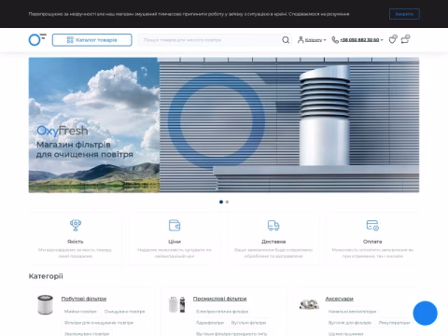Image resolution: width=448 pixels, height=336 pixels.
Task: Click the Ціни heading text
Action: tap(175, 242)
